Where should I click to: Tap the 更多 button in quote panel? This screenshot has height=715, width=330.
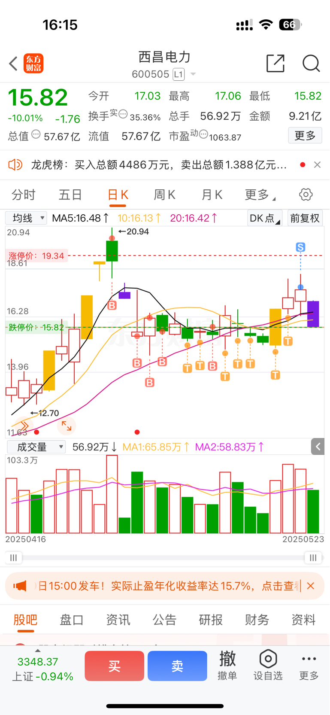click(x=305, y=136)
